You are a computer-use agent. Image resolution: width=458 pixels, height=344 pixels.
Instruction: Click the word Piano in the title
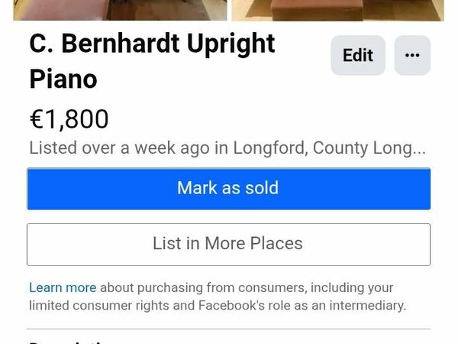63,79
